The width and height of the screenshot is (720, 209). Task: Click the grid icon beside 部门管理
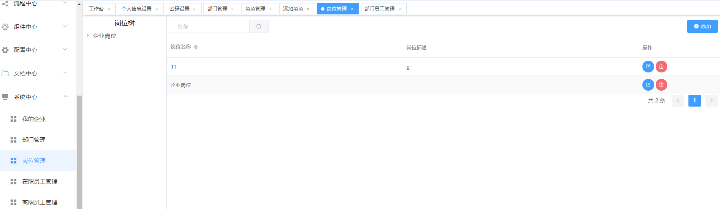(13, 140)
